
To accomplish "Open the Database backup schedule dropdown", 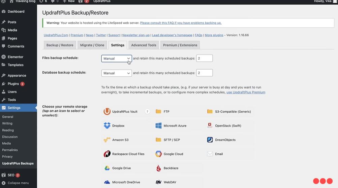I will click(116, 73).
